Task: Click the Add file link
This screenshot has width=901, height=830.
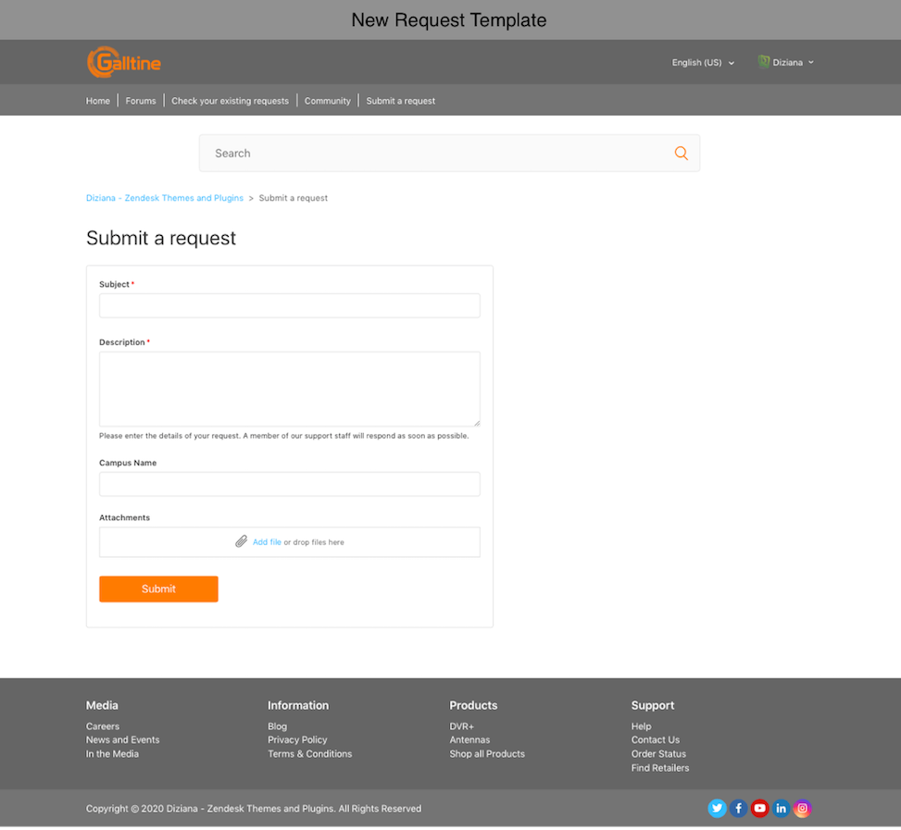Action: click(267, 542)
